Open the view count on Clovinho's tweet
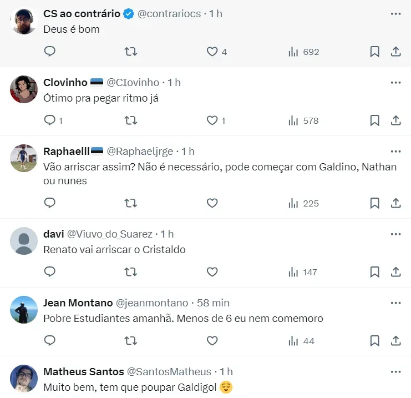 (303, 120)
